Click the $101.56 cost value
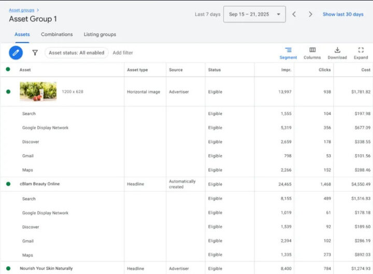 click(363, 156)
